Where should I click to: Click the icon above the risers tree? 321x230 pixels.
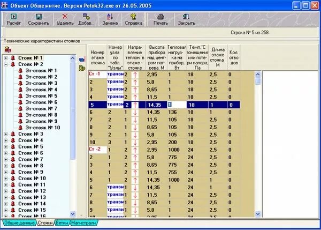8,49
